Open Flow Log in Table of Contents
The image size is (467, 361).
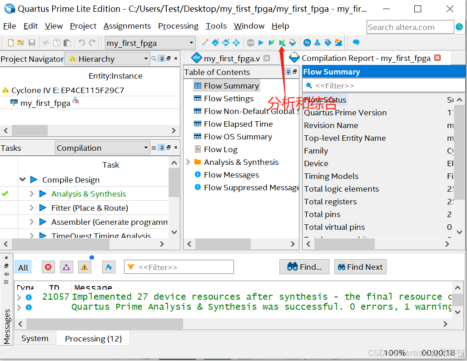pos(220,149)
